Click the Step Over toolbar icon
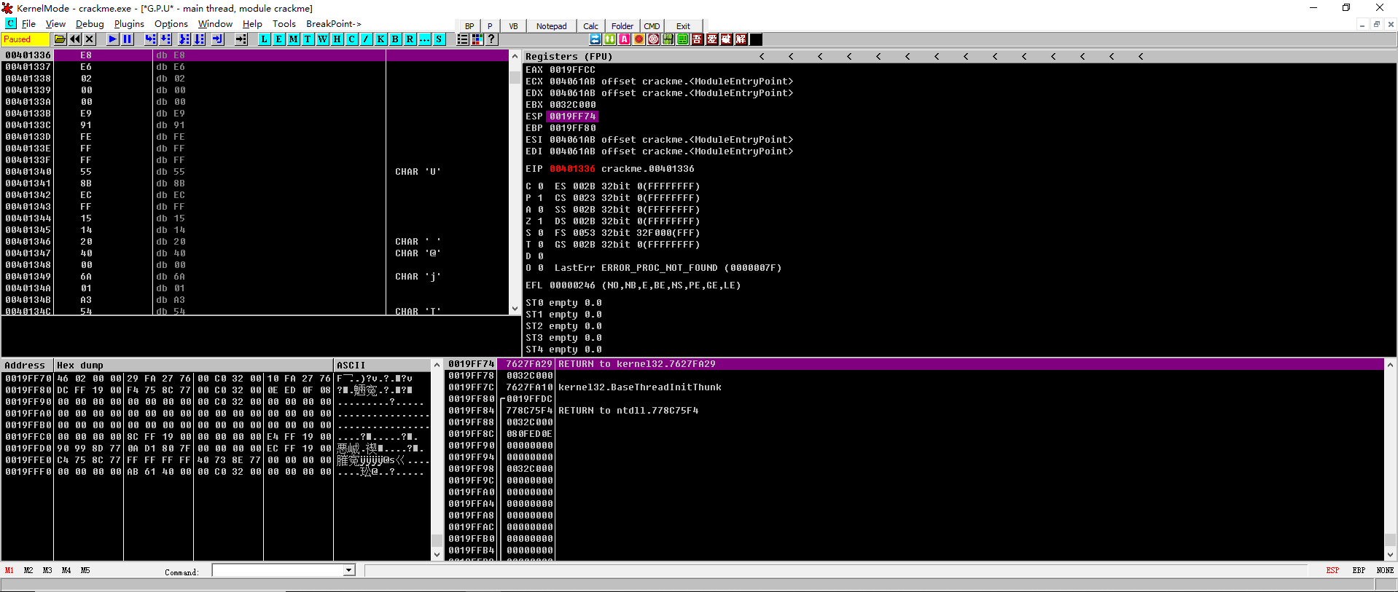The width and height of the screenshot is (1398, 592). click(x=165, y=39)
